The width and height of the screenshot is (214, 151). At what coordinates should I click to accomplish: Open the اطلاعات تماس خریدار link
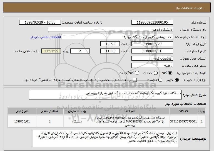tap(46, 37)
